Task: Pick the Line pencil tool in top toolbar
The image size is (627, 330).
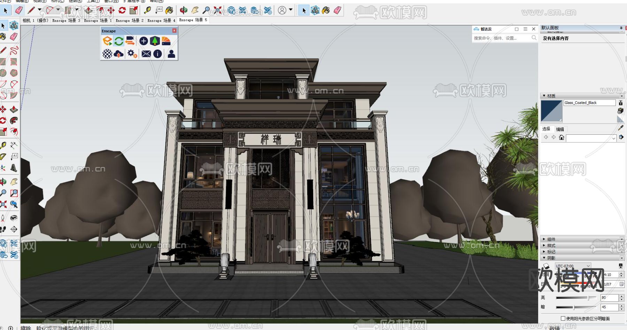Action: point(31,10)
